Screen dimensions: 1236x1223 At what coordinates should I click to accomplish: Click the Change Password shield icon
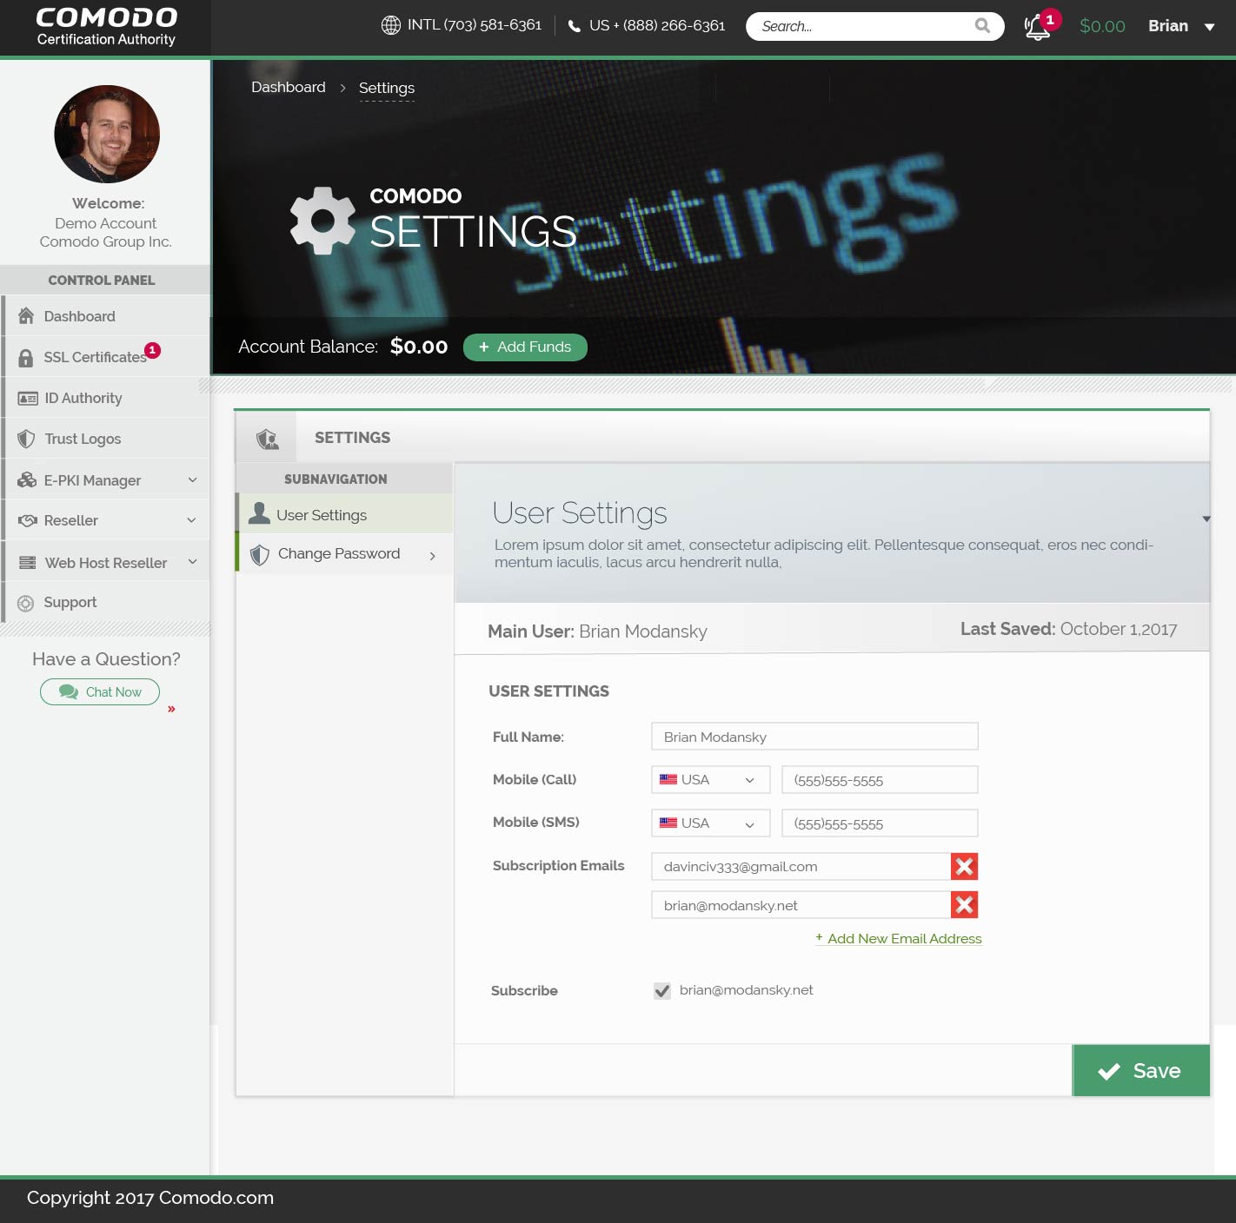click(x=259, y=554)
